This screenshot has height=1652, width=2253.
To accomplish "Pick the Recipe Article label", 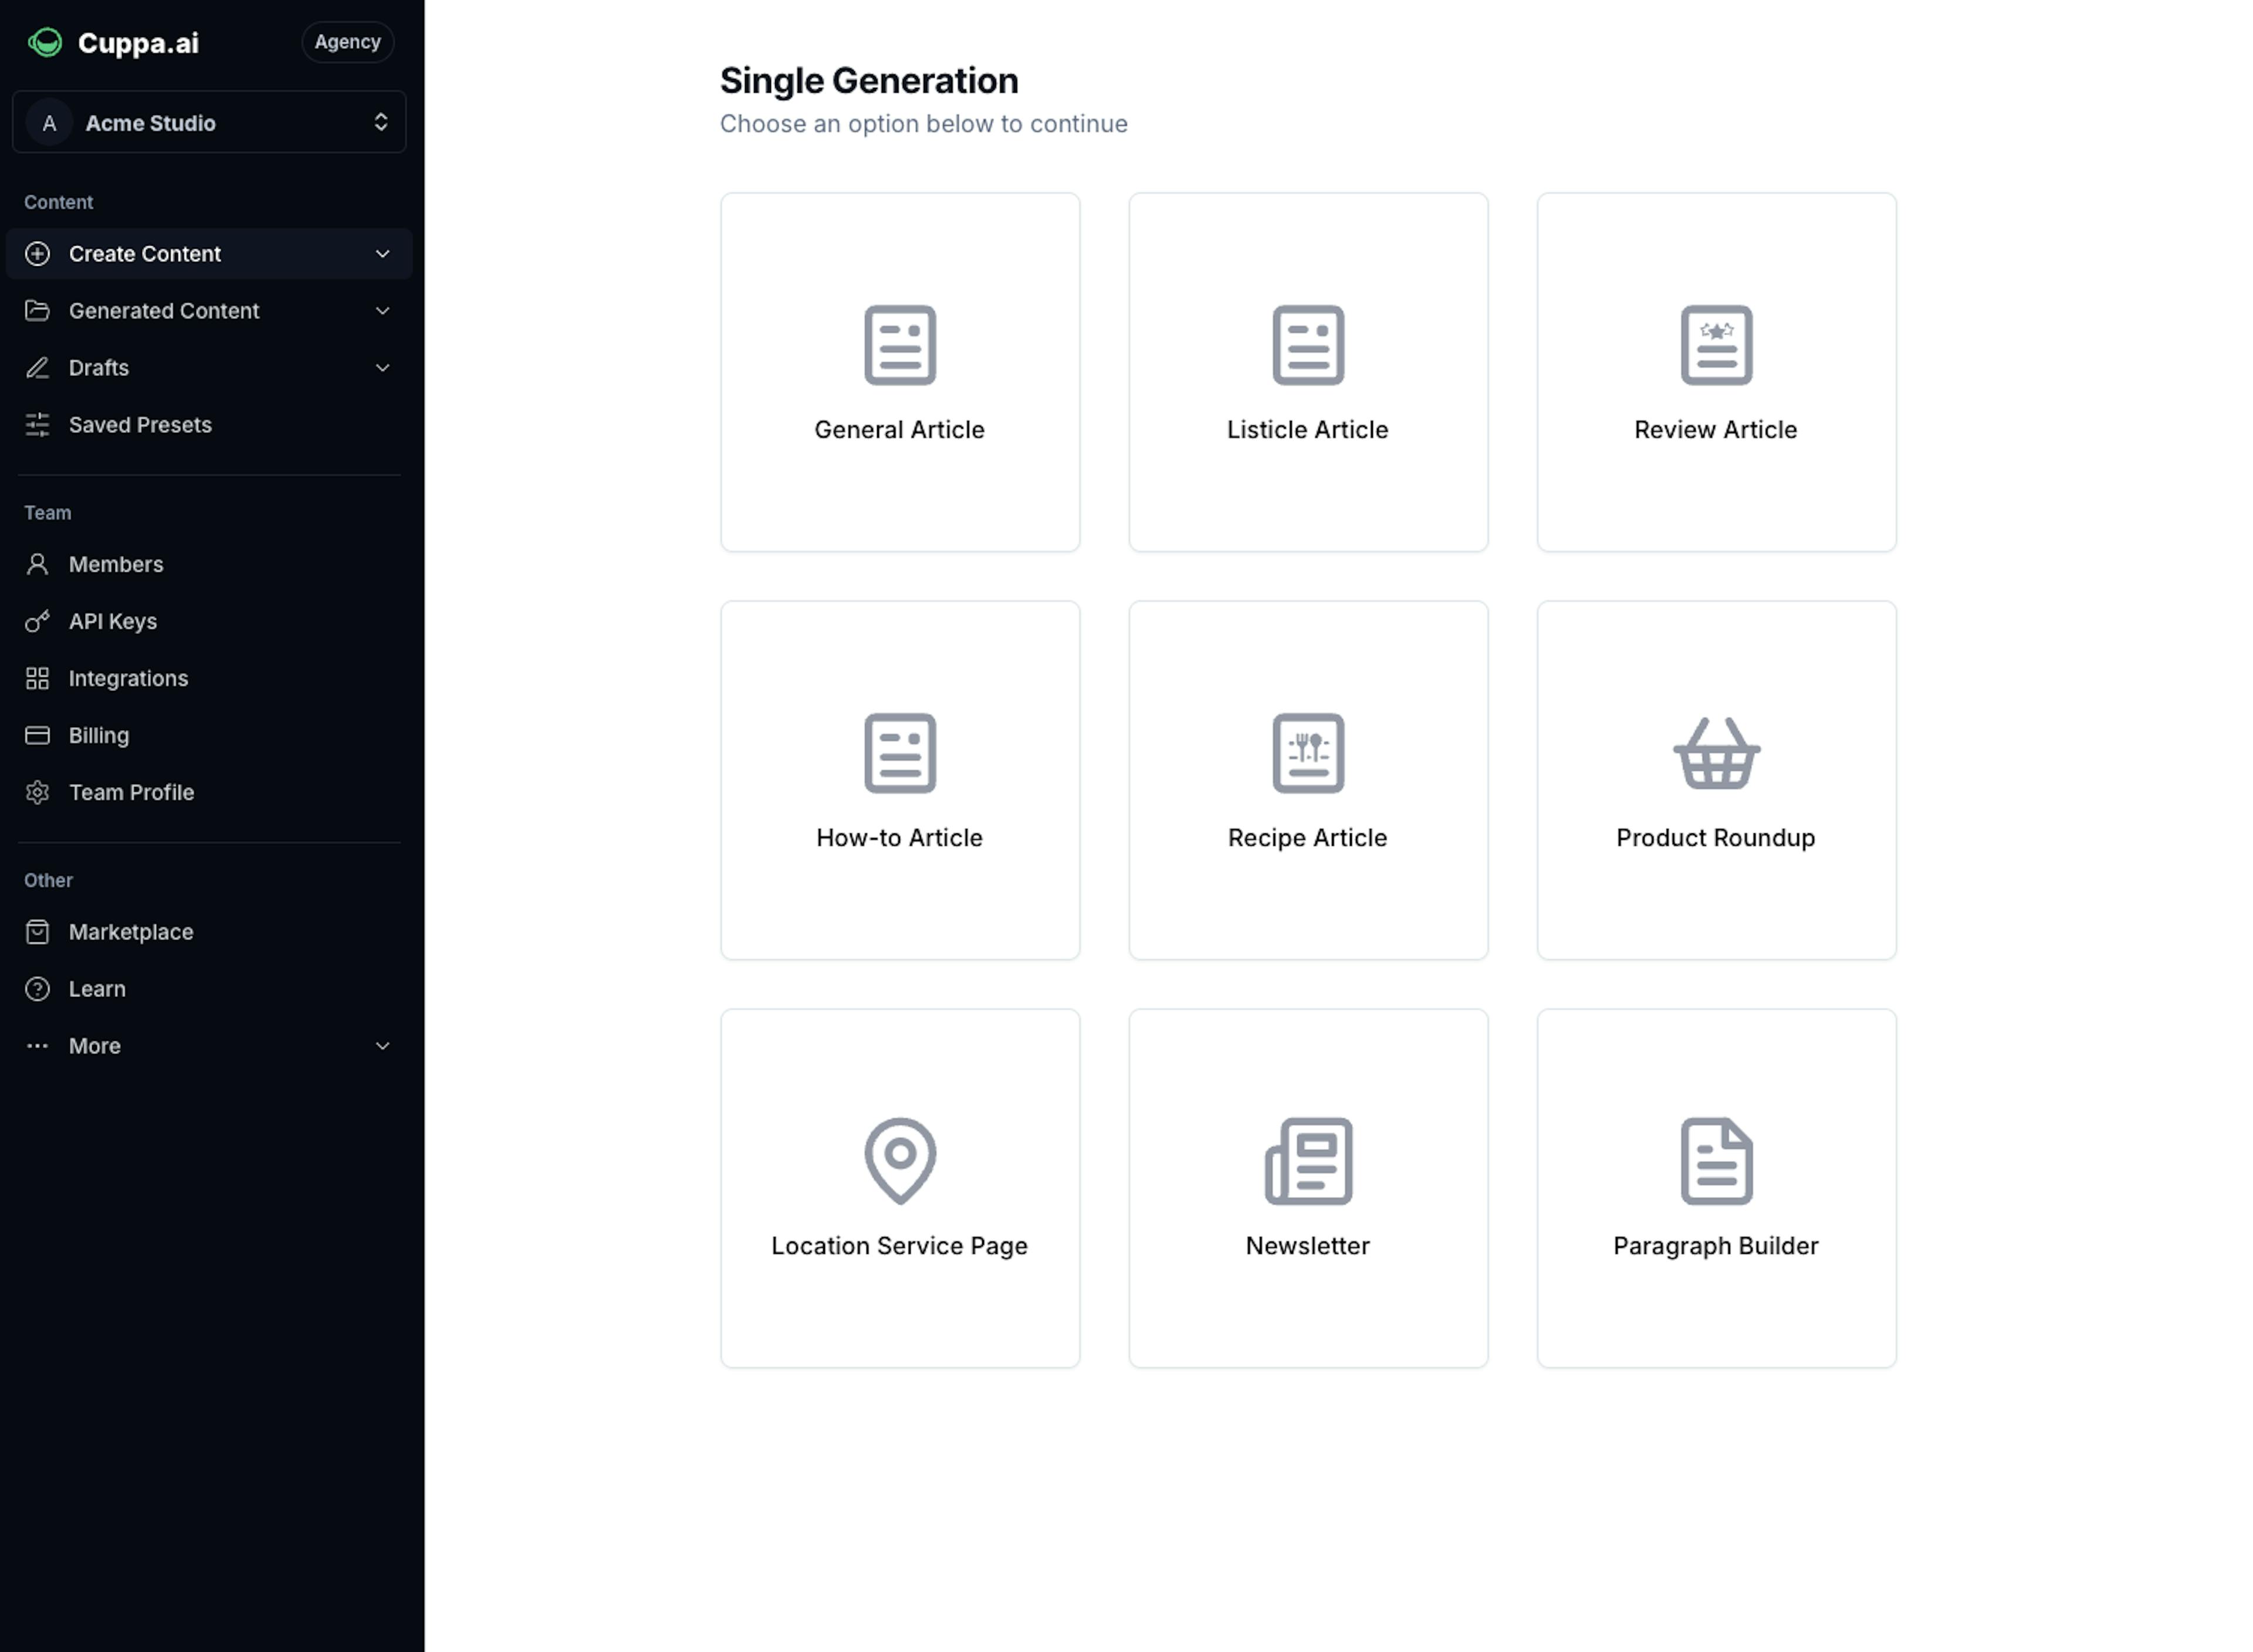I will click(x=1308, y=838).
